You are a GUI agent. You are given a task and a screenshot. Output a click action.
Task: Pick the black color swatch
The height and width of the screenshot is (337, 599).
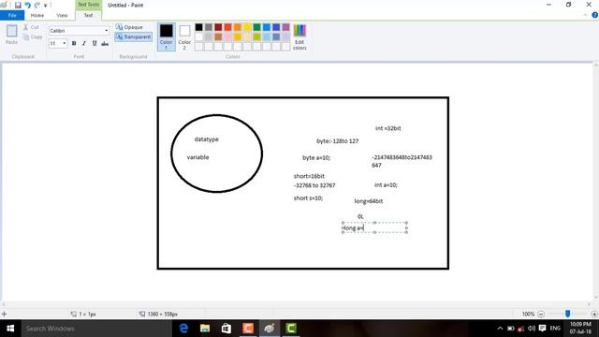click(199, 27)
